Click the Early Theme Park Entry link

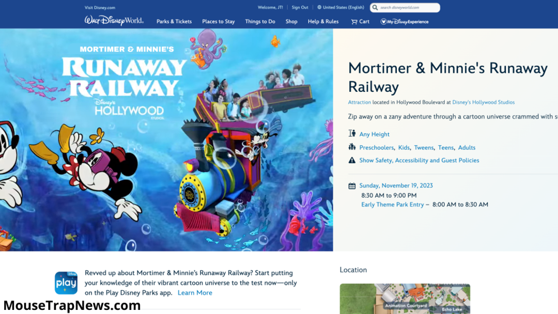393,205
